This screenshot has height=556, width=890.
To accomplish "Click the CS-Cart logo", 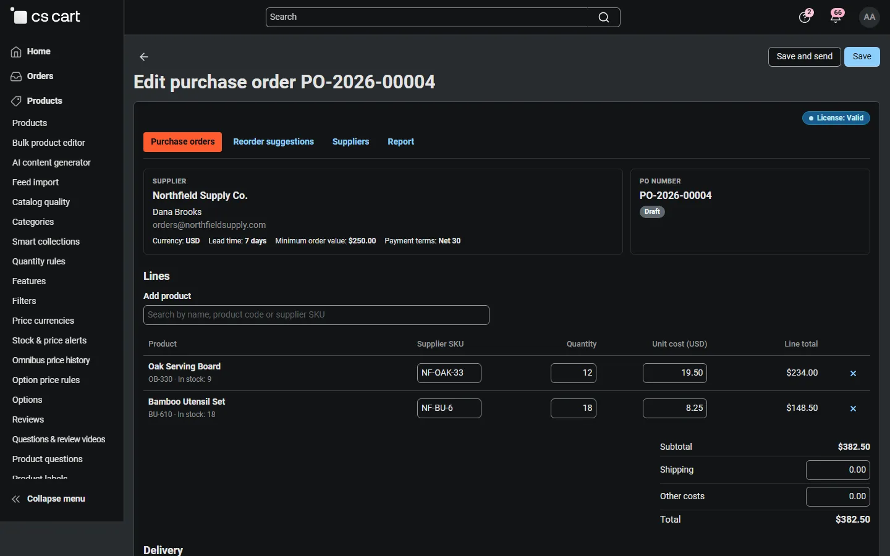I will click(x=45, y=17).
